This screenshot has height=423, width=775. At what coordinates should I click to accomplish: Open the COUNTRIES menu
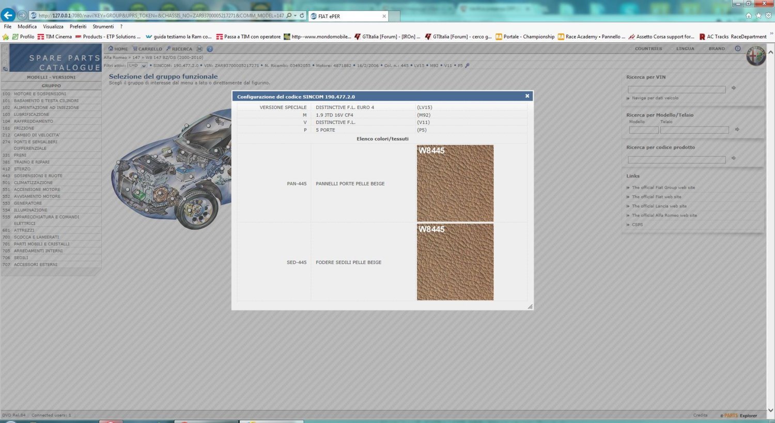click(648, 49)
